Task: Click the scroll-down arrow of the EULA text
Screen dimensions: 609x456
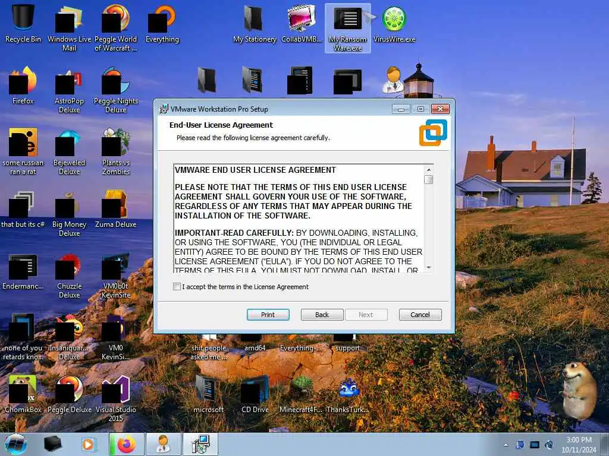Action: click(x=429, y=268)
